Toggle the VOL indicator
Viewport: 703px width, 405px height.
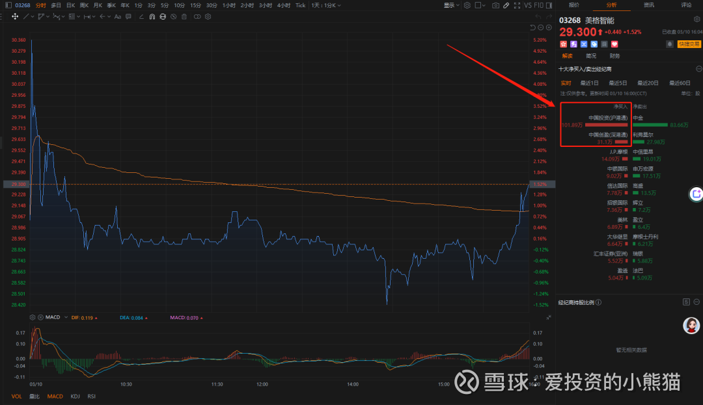pos(16,397)
